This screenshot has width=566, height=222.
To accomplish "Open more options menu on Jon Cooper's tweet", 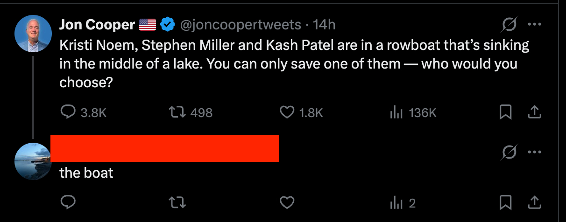I will [x=534, y=25].
